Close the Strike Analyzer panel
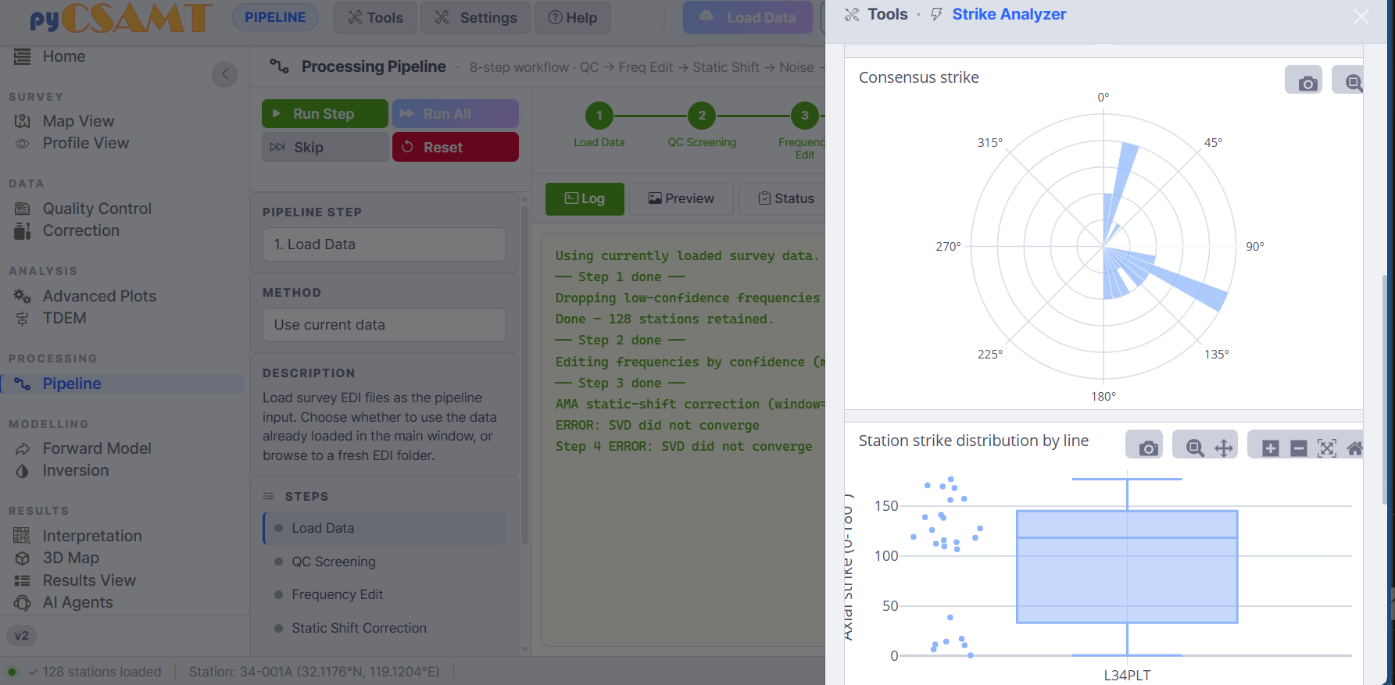Screen dimensions: 1395x685 [1361, 16]
